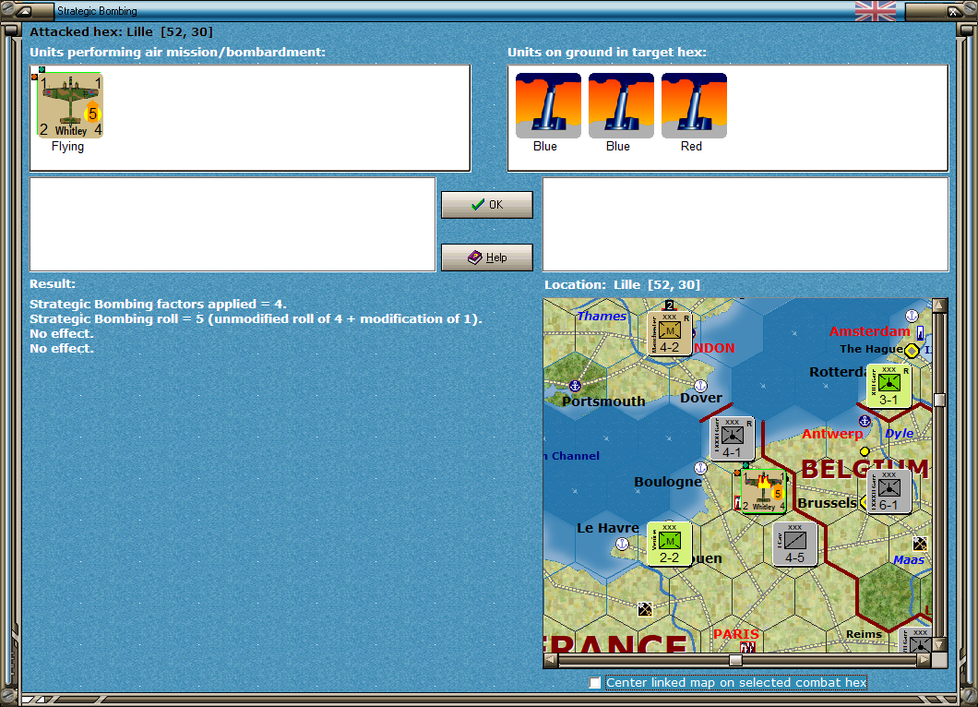The image size is (978, 707).
Task: Open the Help button
Action: coord(487,258)
